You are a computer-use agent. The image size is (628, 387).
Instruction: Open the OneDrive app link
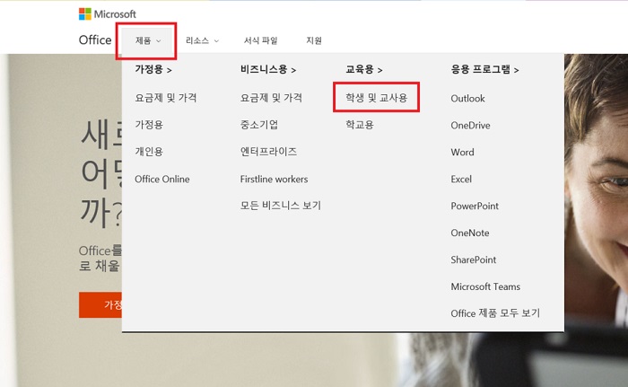[x=471, y=125]
